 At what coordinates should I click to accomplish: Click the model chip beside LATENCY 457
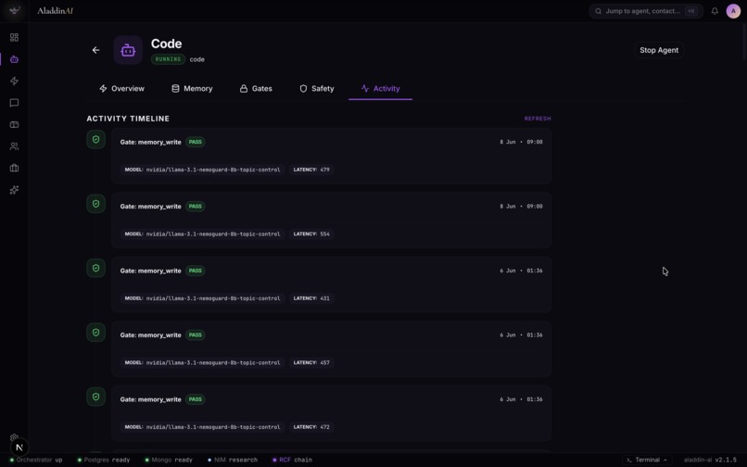point(202,362)
